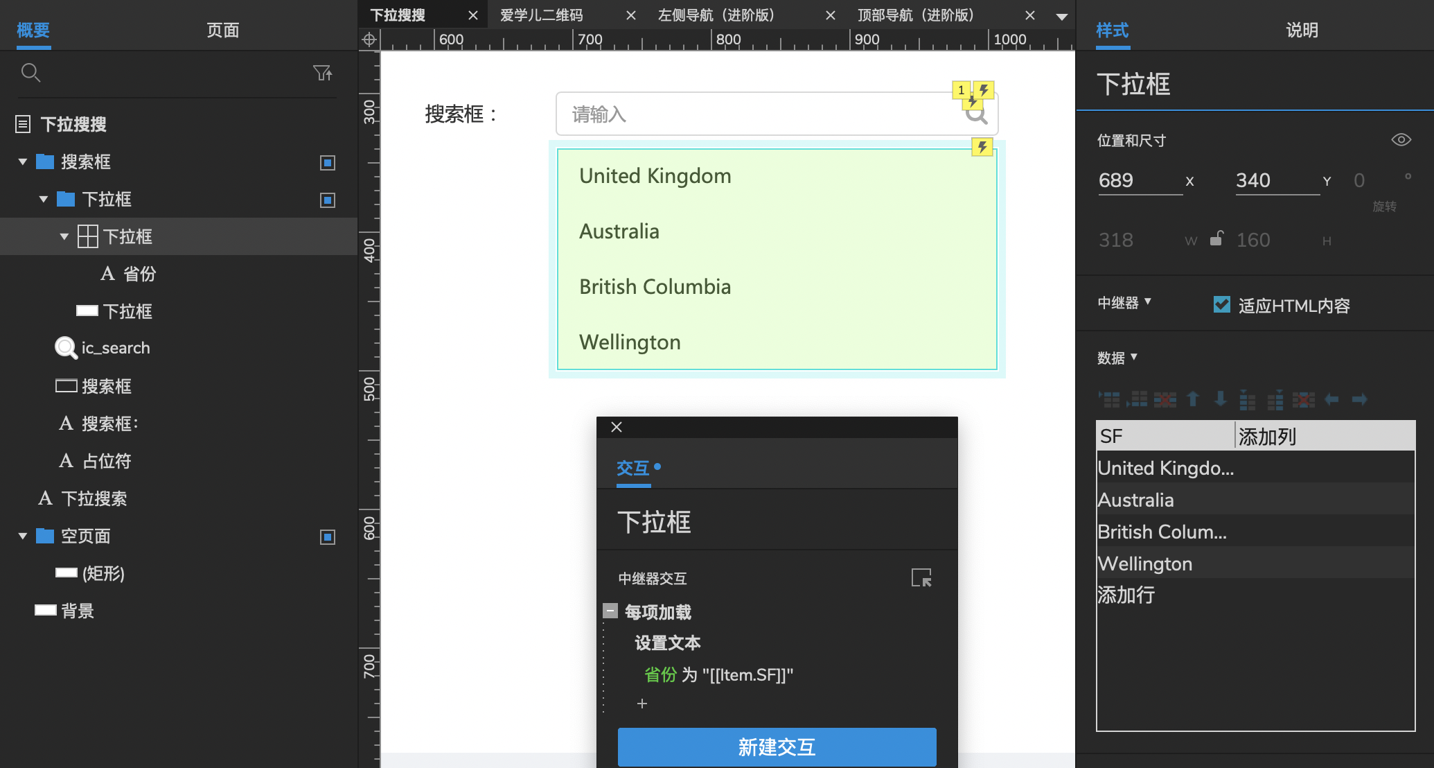Click 添加行 in repeater data table
The width and height of the screenshot is (1434, 768).
coord(1126,595)
